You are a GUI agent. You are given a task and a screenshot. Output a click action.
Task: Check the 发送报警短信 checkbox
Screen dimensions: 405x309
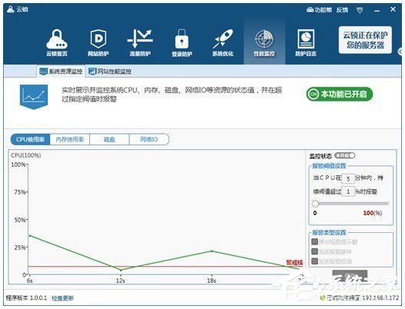tap(315, 261)
